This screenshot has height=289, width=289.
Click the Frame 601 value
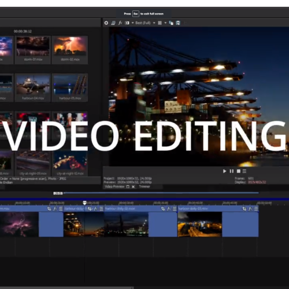[251, 179]
